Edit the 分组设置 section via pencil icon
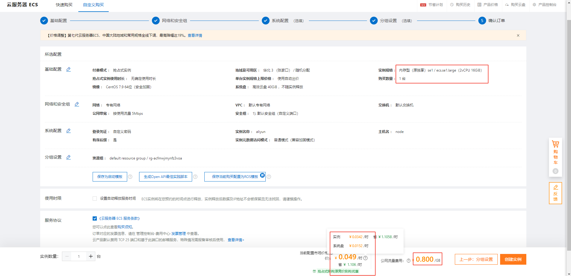 [69, 157]
